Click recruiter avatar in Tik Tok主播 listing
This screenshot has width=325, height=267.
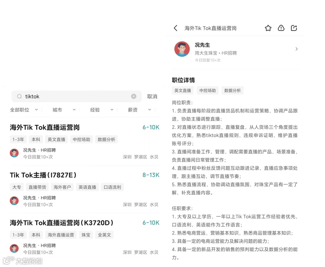[x=14, y=201]
